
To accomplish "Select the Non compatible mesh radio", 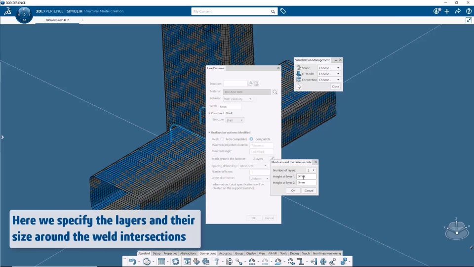I will tap(222, 139).
